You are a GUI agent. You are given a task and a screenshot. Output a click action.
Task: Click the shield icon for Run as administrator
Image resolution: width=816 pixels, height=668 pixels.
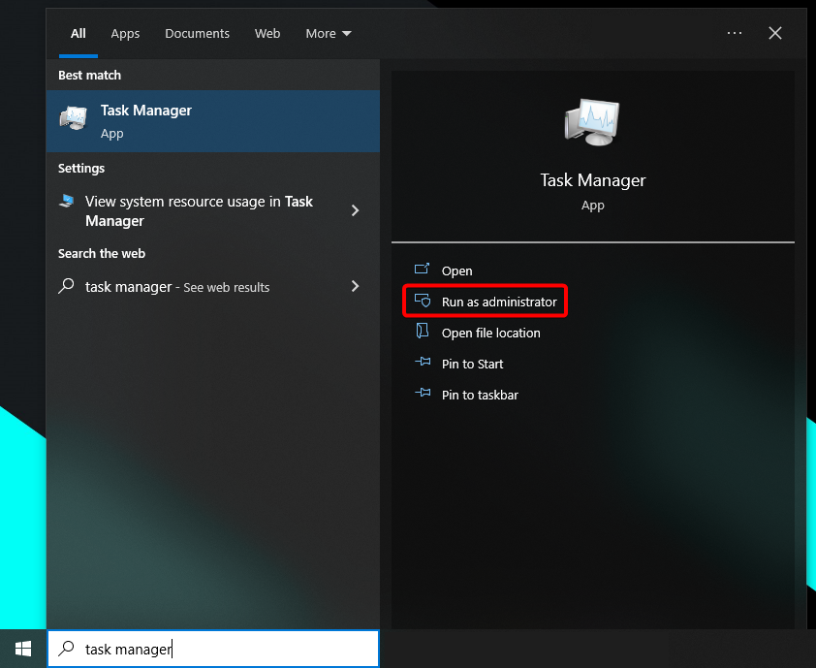(422, 301)
